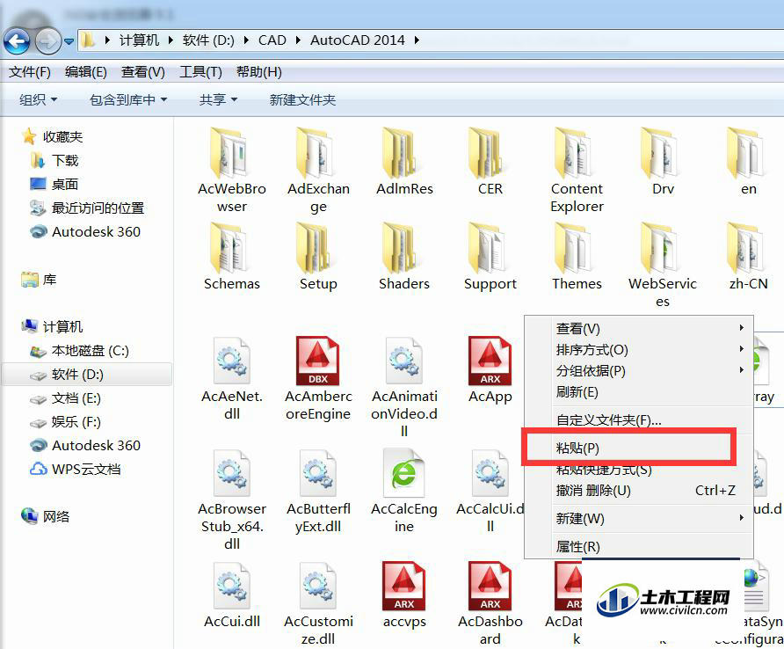The height and width of the screenshot is (649, 784).
Task: Click AutoCAD 2014 in the address path
Action: (358, 40)
